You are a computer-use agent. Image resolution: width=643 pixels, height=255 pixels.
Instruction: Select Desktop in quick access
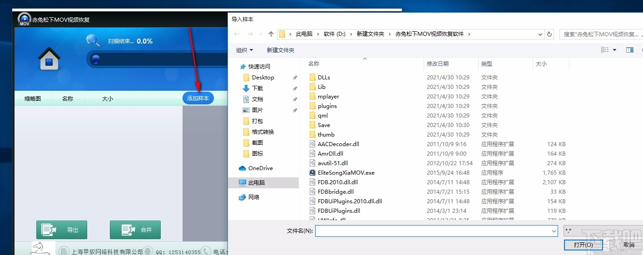point(263,78)
